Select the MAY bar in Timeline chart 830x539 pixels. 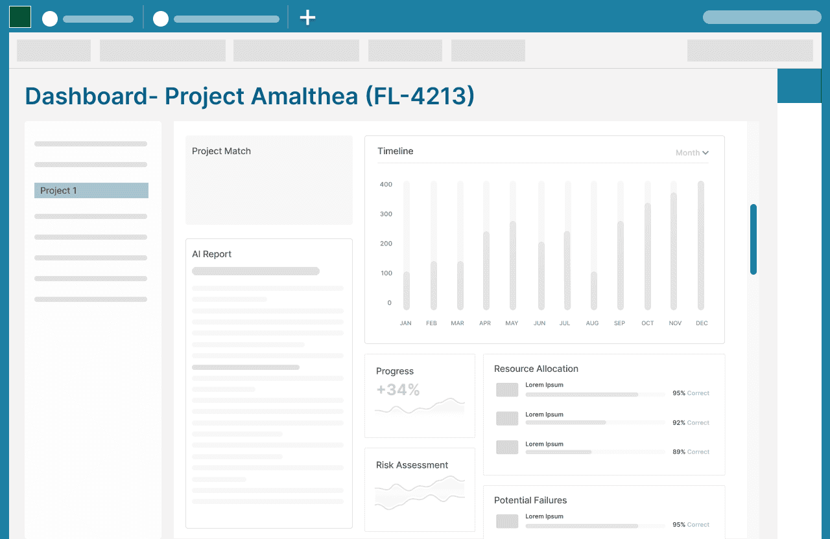(513, 266)
